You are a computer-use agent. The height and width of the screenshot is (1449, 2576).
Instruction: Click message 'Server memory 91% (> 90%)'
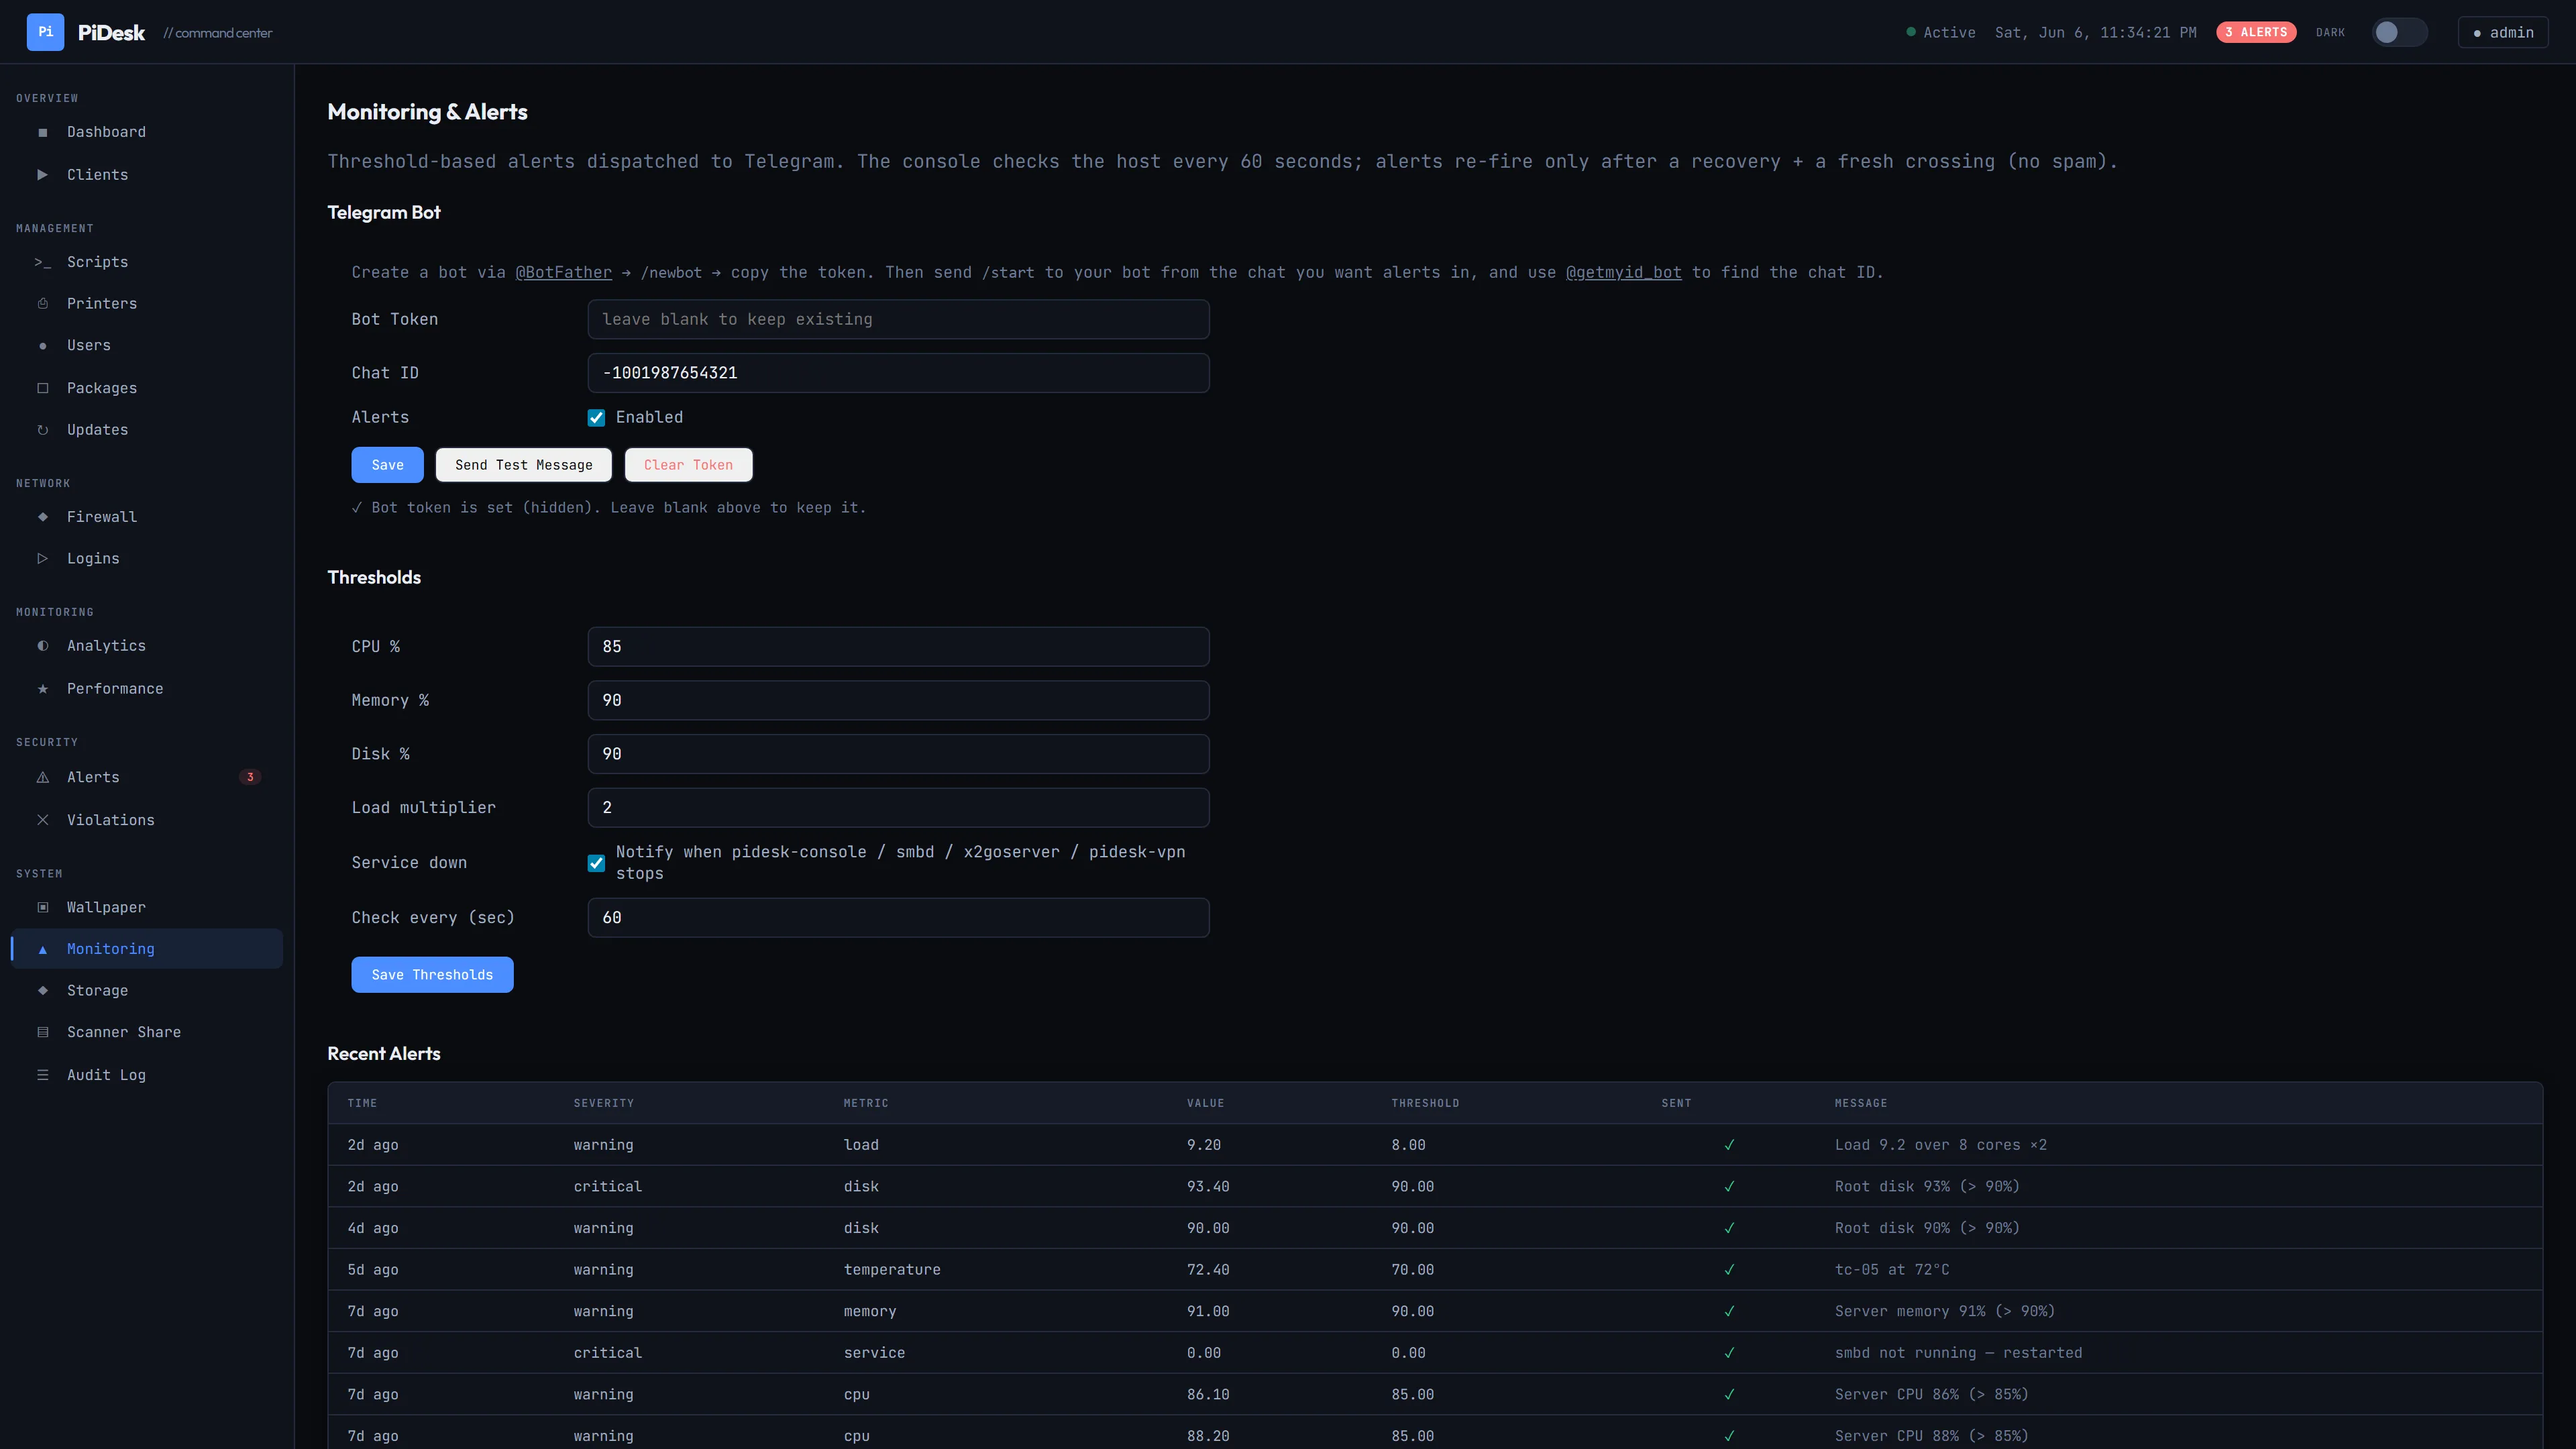[1944, 1312]
